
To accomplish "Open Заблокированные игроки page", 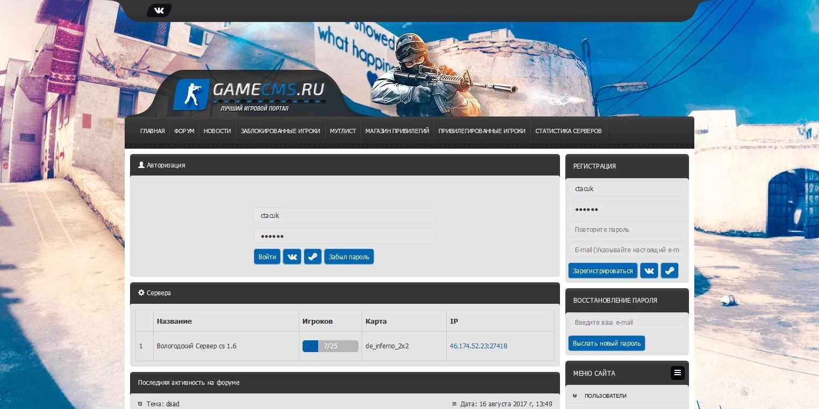I will point(281,131).
